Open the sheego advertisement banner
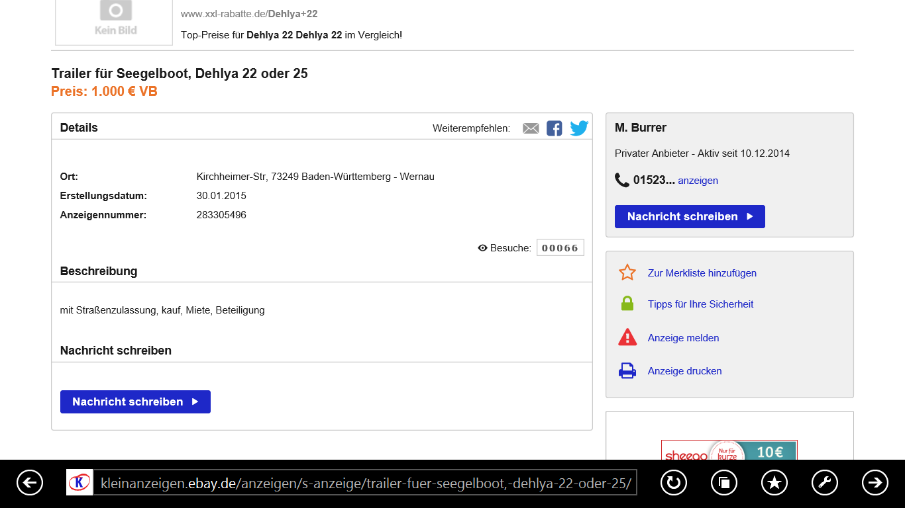Screen dimensions: 905x508 tap(729, 451)
